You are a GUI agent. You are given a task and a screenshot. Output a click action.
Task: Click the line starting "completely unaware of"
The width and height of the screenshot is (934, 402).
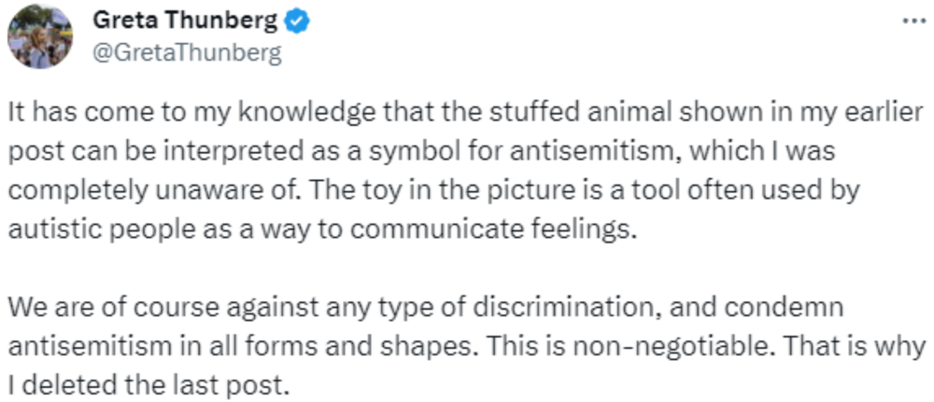click(433, 191)
